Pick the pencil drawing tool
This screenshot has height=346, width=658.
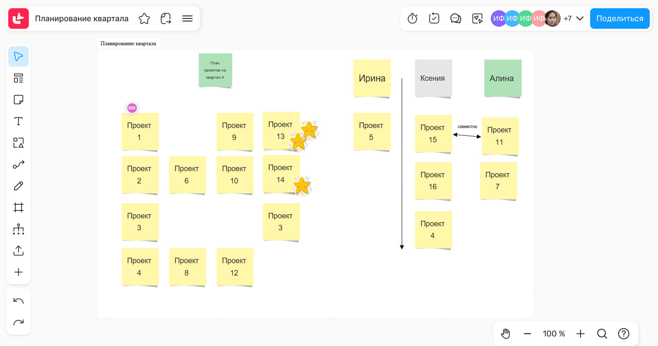coord(19,186)
